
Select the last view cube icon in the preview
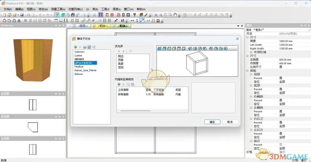(225, 49)
